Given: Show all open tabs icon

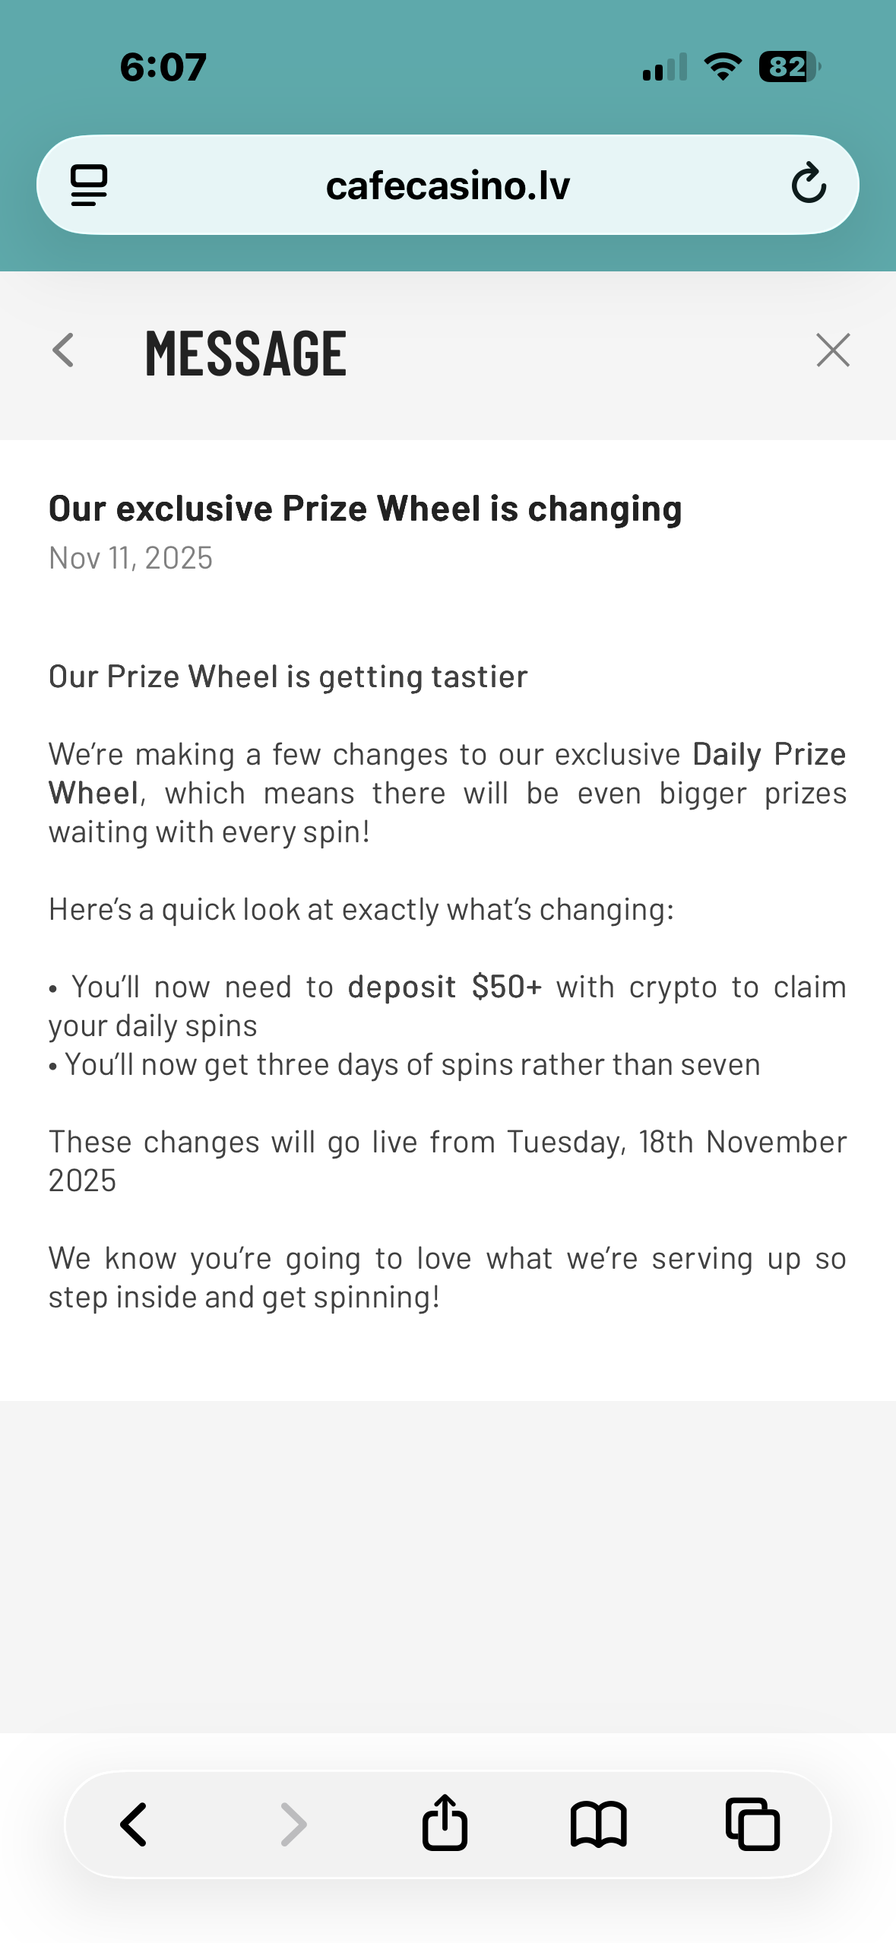Looking at the screenshot, I should pyautogui.click(x=752, y=1824).
